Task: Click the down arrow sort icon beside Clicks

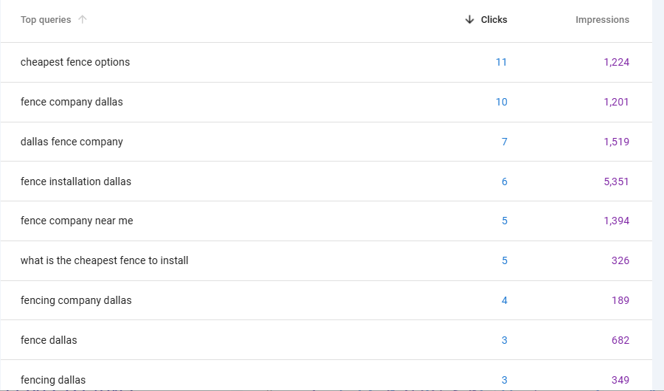Action: point(469,20)
